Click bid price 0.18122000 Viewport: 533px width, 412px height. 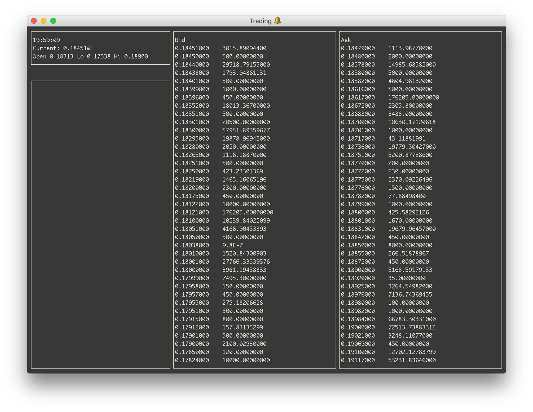click(x=192, y=204)
